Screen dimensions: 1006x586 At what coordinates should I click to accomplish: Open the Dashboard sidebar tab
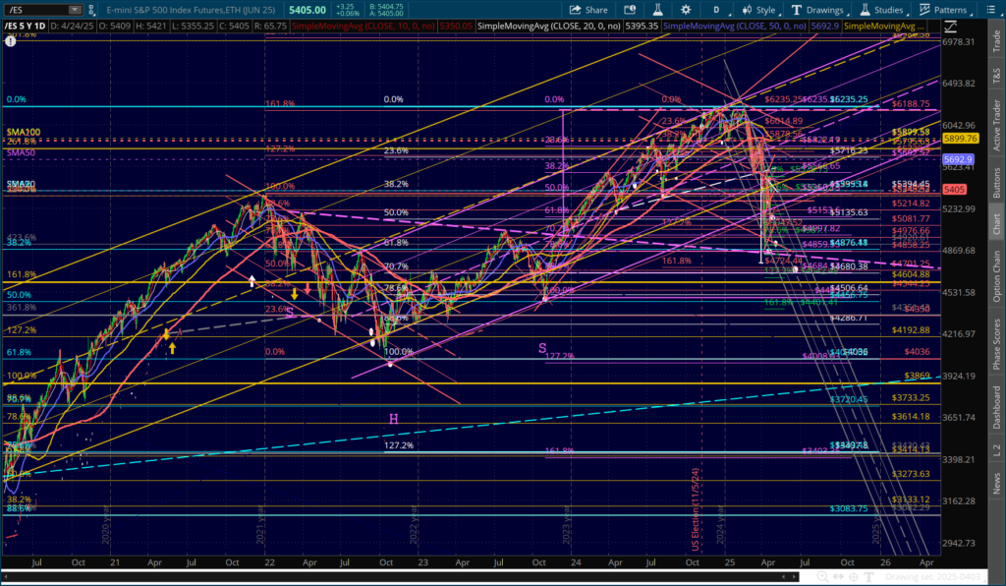tap(996, 407)
